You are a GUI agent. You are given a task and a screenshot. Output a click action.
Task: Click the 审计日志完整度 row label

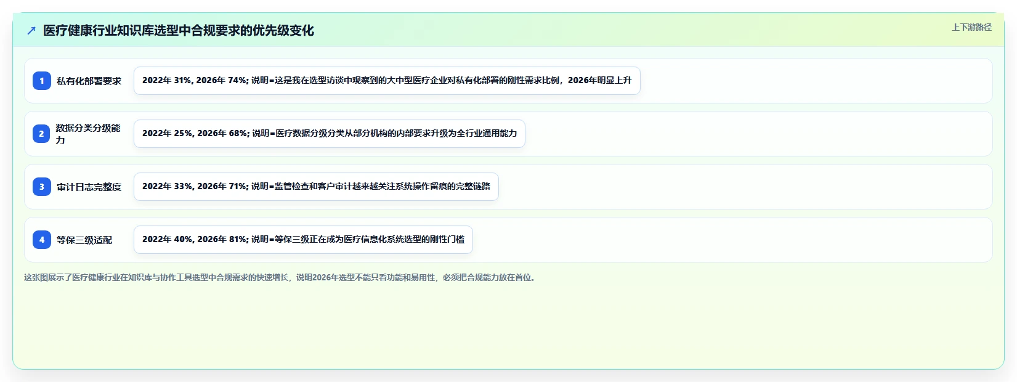click(x=89, y=187)
